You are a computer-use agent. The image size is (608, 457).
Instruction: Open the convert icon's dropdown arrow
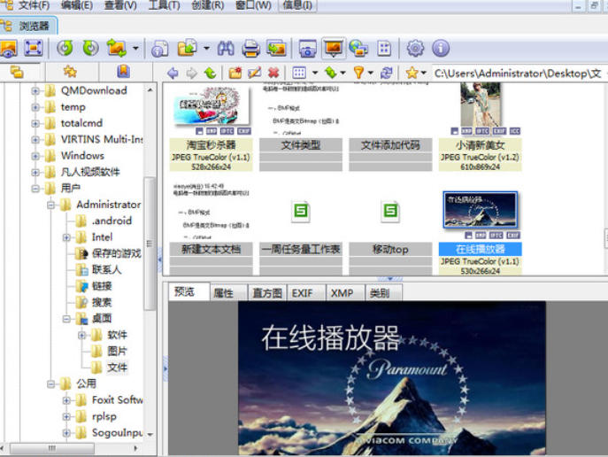[x=135, y=49]
